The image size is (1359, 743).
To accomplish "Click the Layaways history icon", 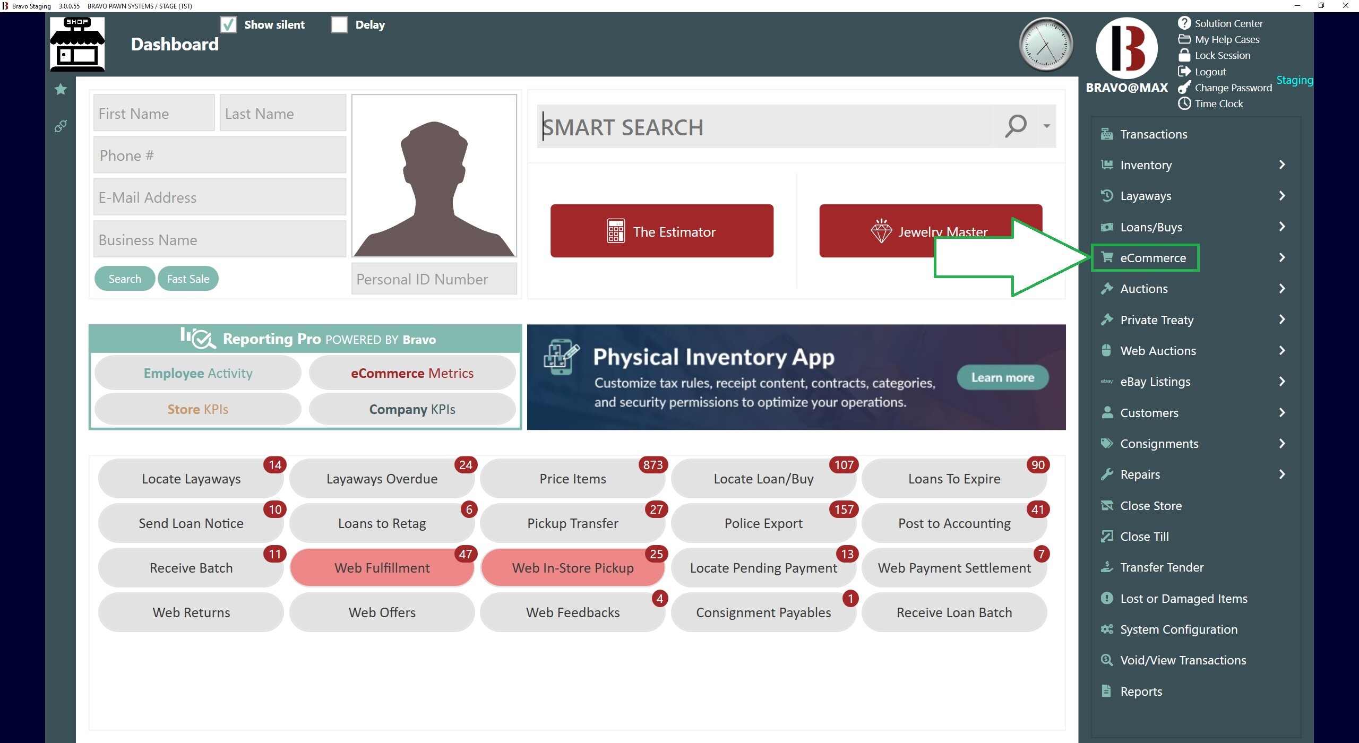I will tap(1107, 195).
